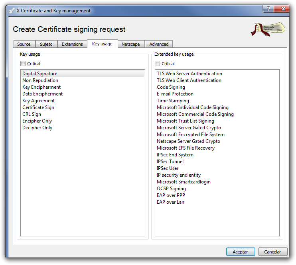
Task: Open the Sujeto tab
Action: click(46, 44)
